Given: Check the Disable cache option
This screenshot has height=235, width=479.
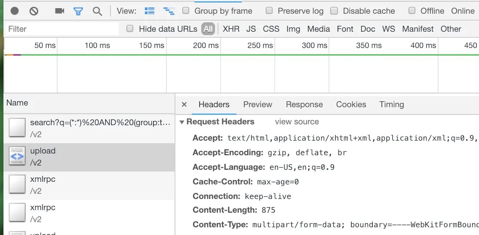Looking at the screenshot, I should (334, 11).
